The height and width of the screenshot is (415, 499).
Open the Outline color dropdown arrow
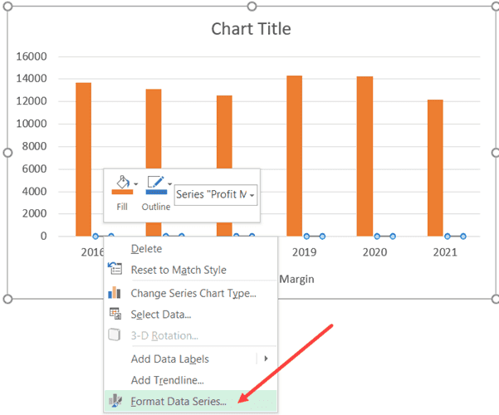click(x=169, y=183)
